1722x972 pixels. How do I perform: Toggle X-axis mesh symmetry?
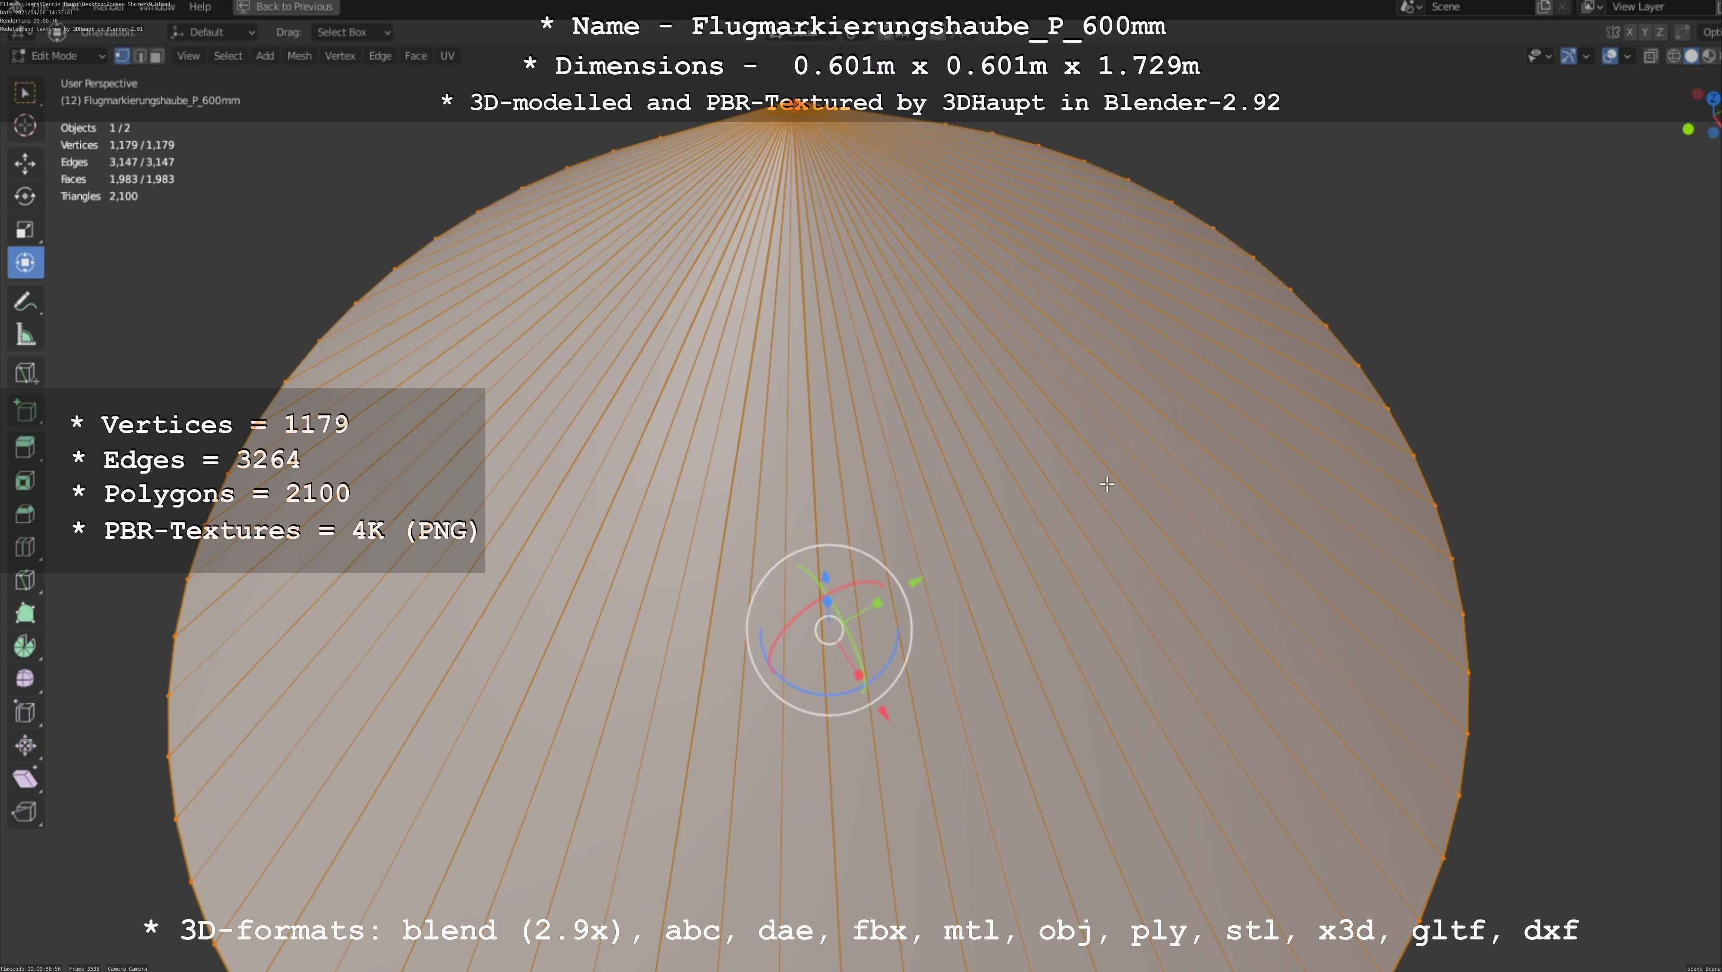[x=1630, y=32]
